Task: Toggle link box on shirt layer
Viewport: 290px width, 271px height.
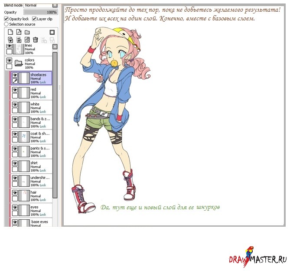Action: point(15,169)
